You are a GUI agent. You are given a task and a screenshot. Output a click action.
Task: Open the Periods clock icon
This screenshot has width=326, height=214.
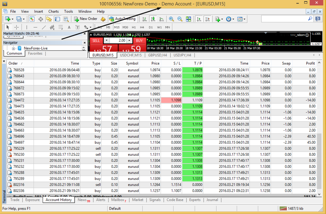[229, 19]
